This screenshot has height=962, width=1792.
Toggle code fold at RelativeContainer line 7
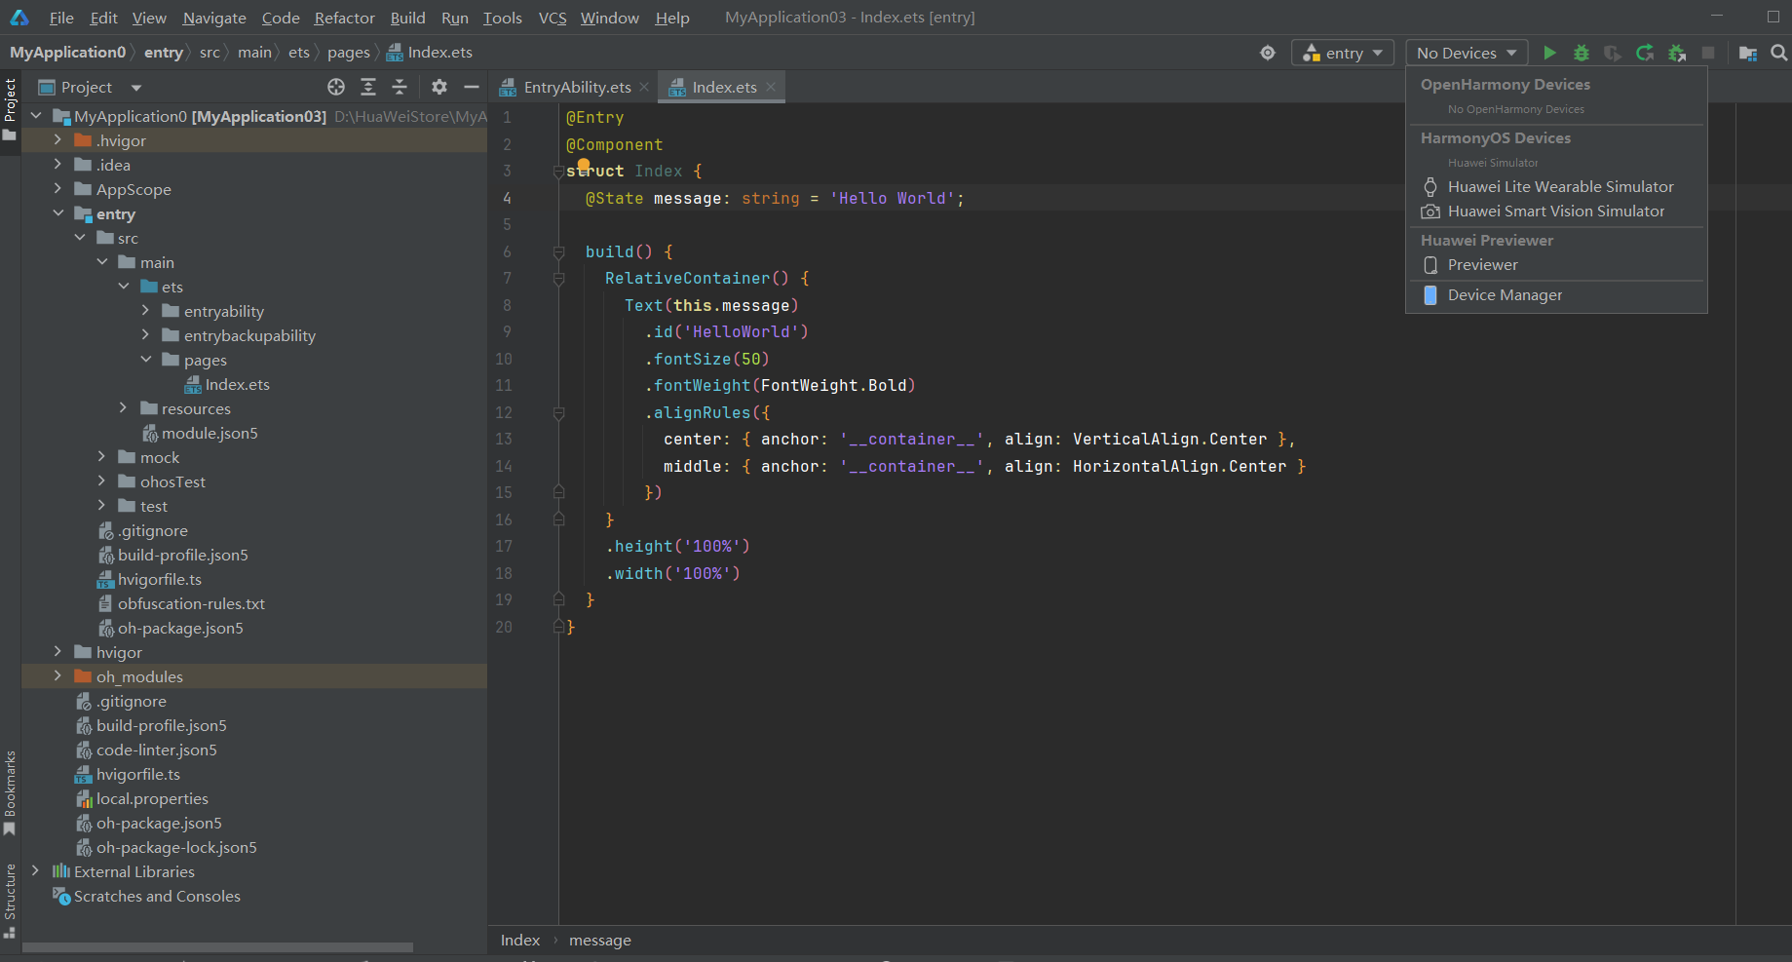click(558, 279)
